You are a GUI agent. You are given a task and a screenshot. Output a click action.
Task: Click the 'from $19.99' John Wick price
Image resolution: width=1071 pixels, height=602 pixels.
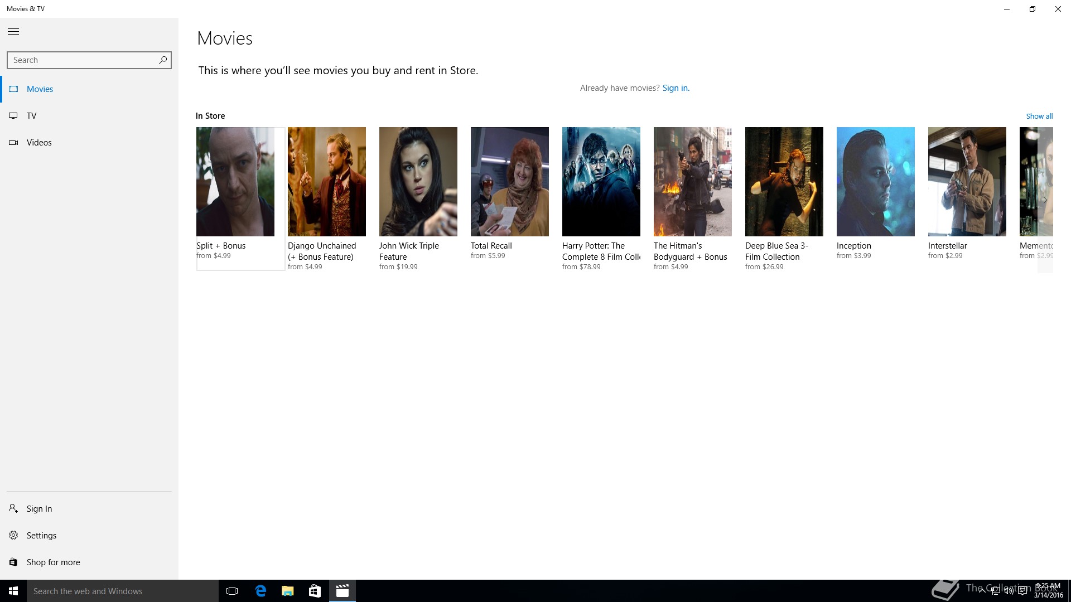pos(398,267)
